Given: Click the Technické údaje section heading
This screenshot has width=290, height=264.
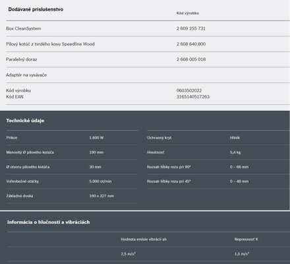Looking at the screenshot, I should 25,121.
